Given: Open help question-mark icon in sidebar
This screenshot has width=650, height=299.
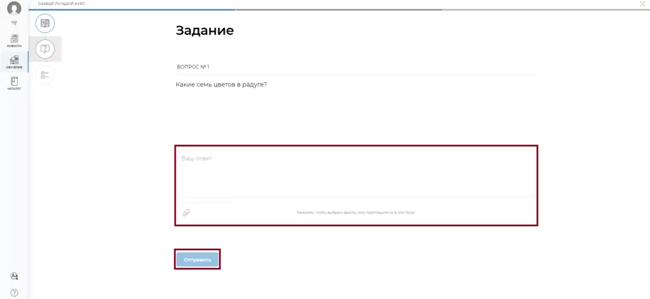Looking at the screenshot, I should [x=14, y=293].
